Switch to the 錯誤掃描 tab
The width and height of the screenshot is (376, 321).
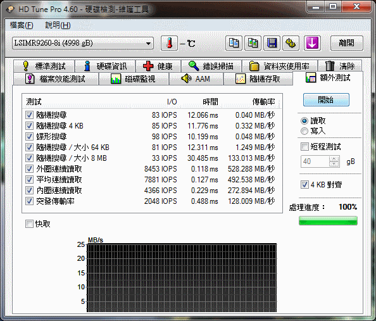[211, 66]
